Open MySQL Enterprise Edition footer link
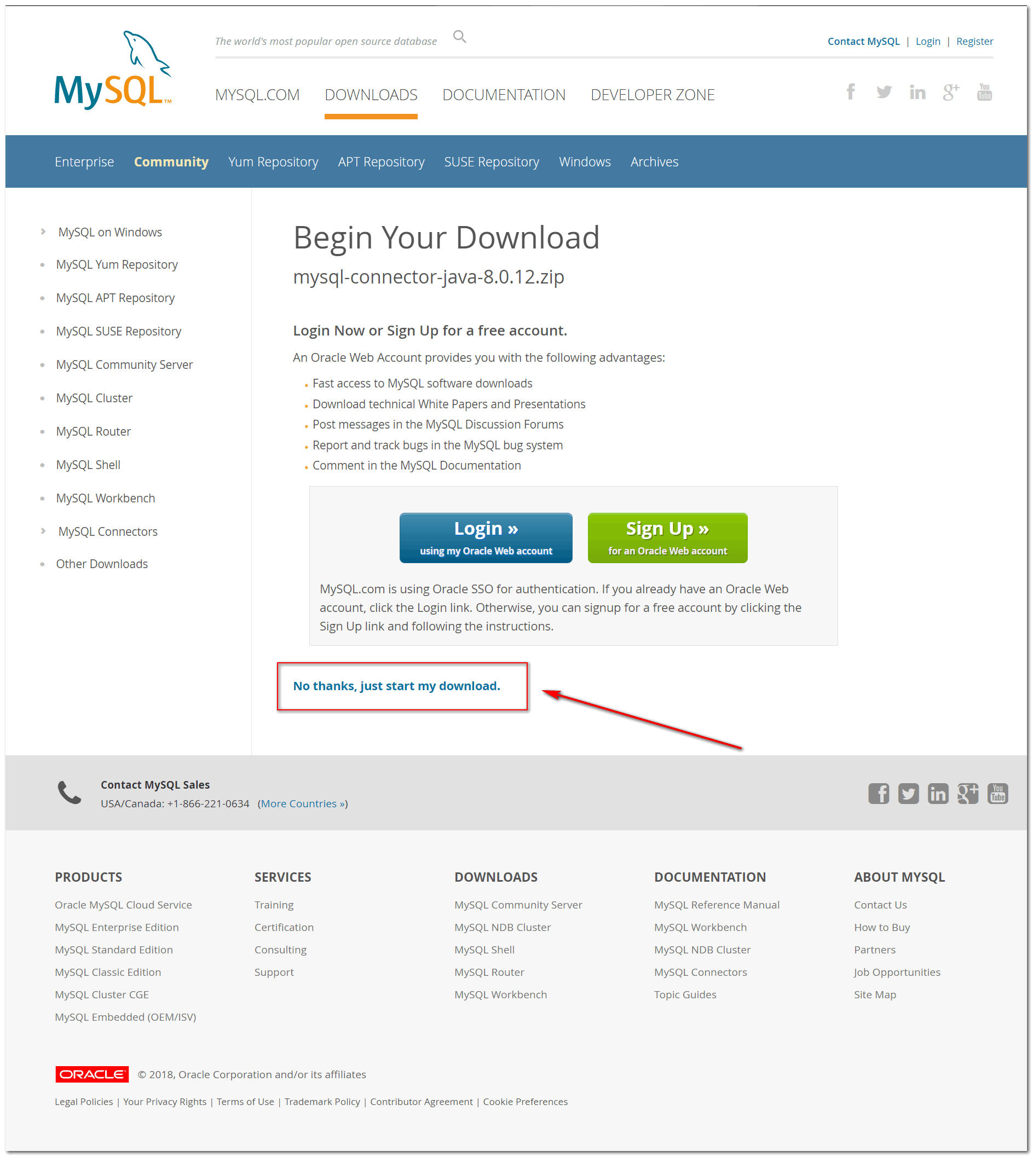The height and width of the screenshot is (1157, 1033). 117,928
